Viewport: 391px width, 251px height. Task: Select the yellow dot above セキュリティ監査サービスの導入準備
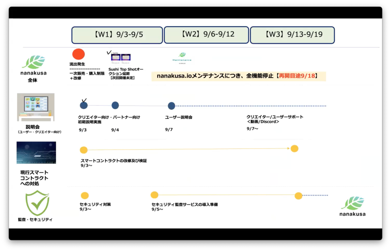154,195
